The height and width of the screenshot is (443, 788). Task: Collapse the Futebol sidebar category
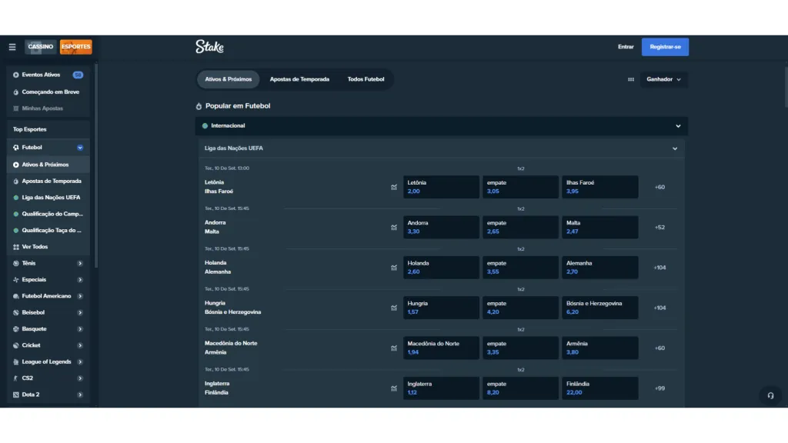[80, 148]
